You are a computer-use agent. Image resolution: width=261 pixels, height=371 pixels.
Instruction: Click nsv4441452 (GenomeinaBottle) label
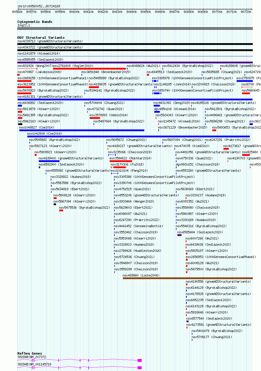(139, 226)
